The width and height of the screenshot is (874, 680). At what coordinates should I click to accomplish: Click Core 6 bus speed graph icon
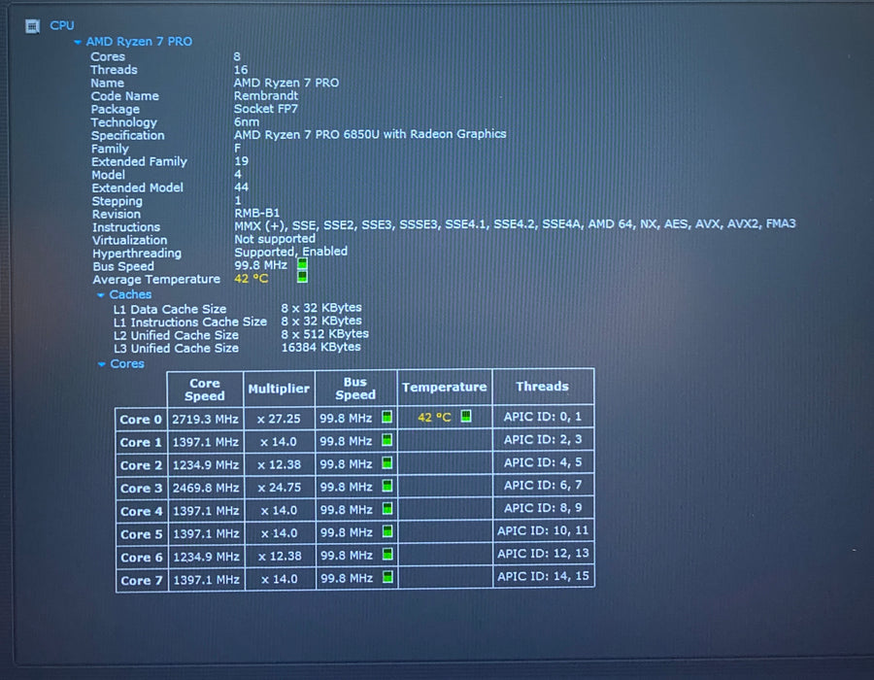click(387, 555)
